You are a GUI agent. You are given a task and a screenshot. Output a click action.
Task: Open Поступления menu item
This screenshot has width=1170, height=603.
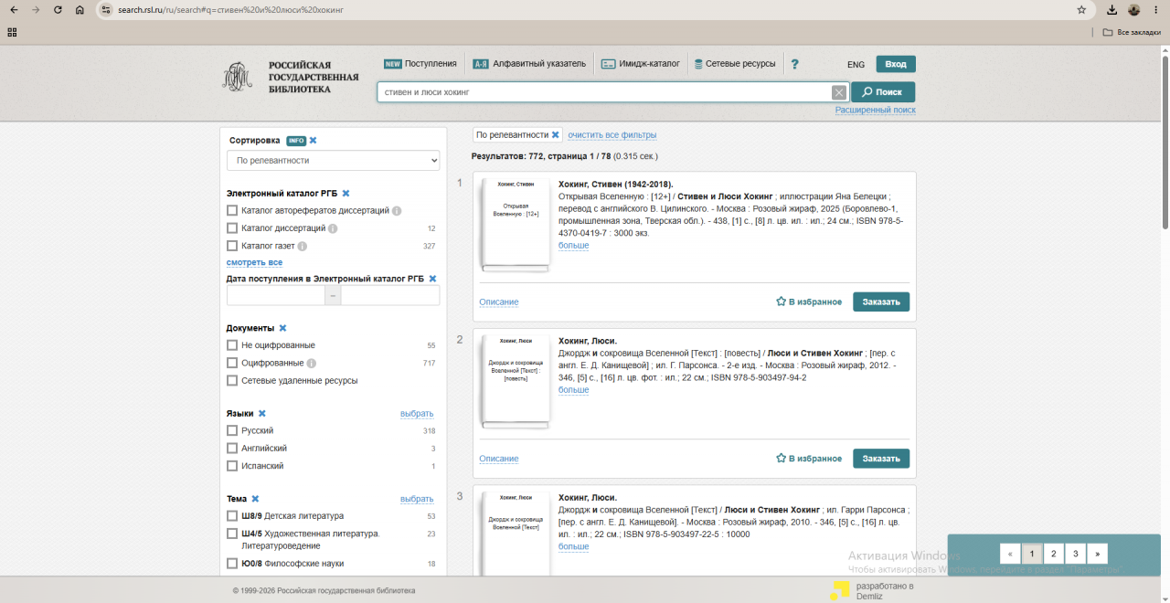[420, 64]
